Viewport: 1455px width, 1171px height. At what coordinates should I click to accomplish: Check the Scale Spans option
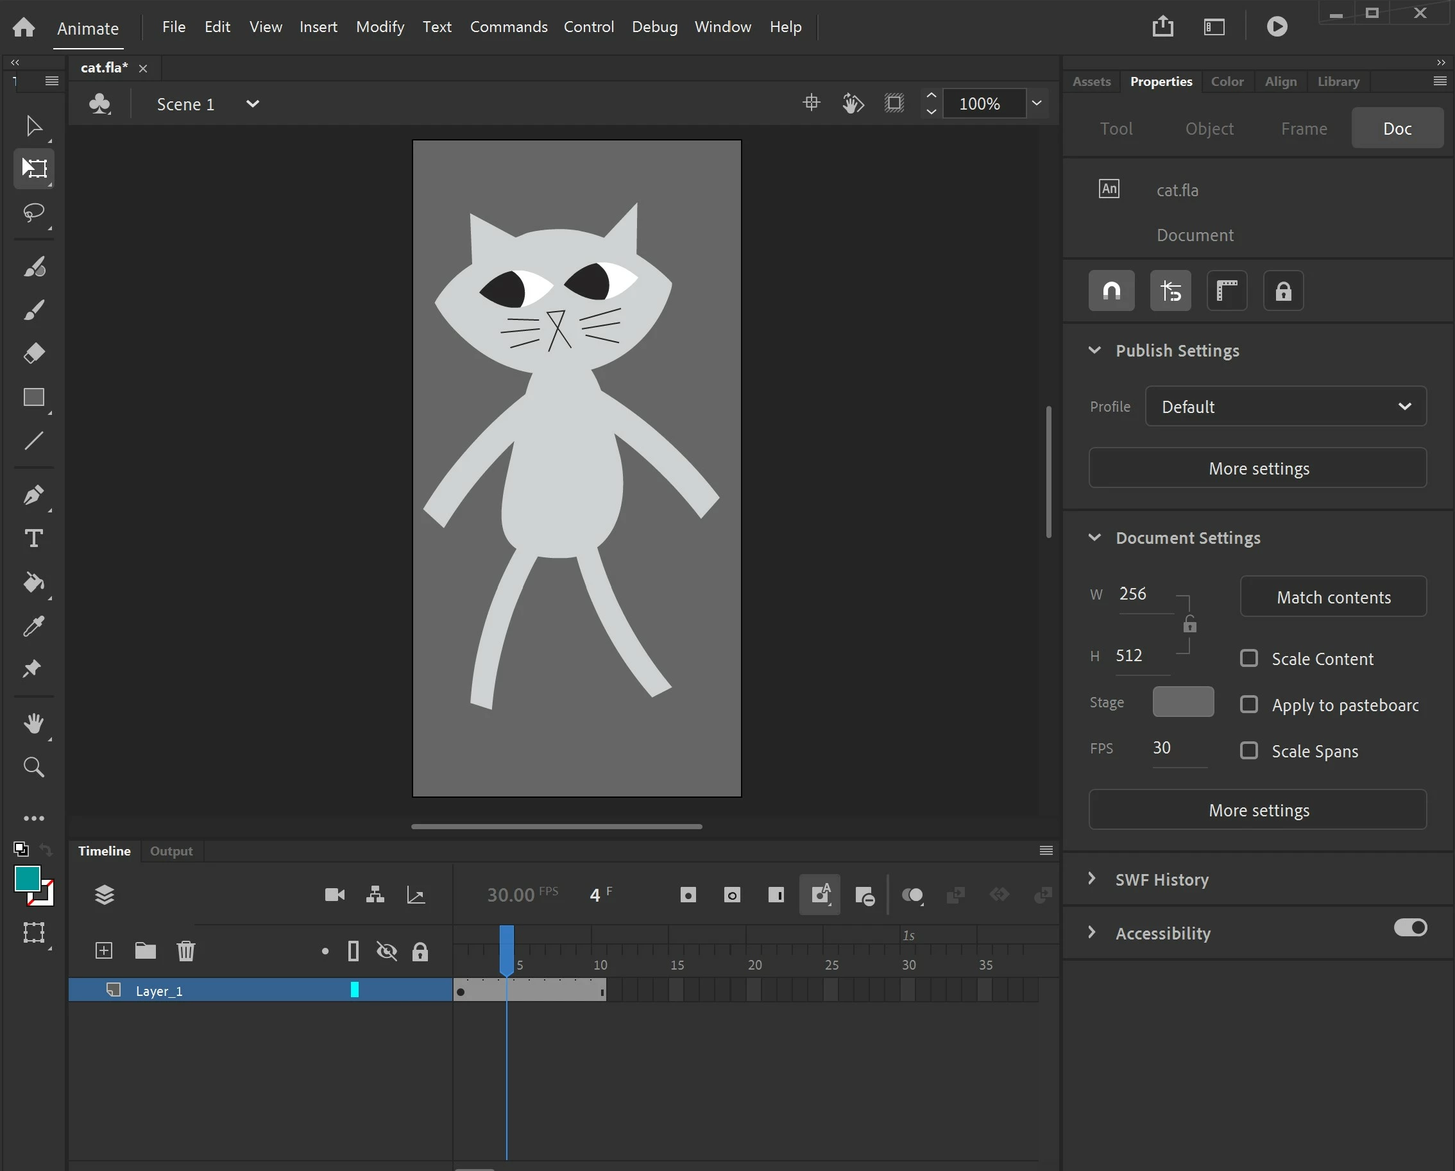click(x=1249, y=751)
